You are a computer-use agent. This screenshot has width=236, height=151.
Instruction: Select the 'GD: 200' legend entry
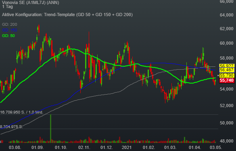[x=10, y=24]
